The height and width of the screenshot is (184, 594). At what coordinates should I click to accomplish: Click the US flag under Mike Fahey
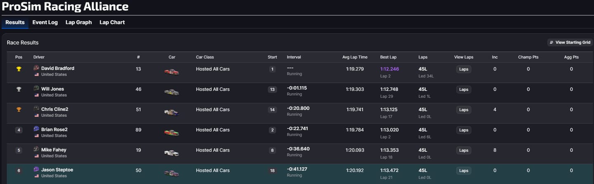[x=37, y=156]
